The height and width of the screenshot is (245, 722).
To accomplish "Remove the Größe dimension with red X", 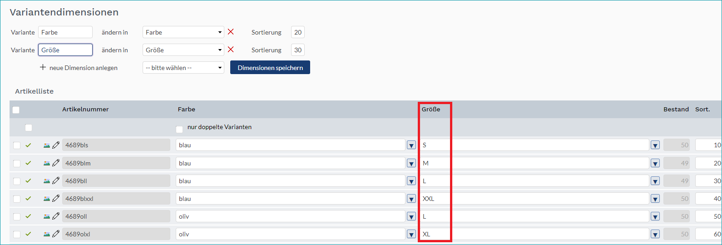I will click(x=231, y=50).
